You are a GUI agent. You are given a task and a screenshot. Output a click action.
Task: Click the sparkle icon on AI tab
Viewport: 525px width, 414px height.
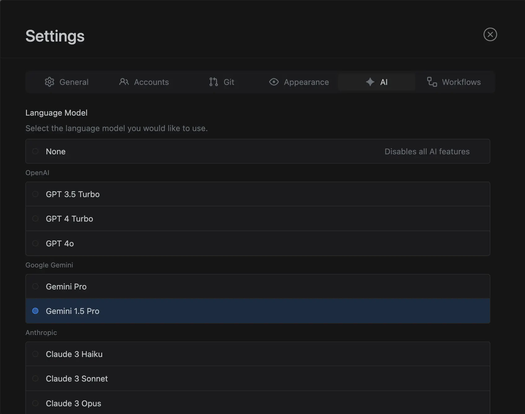coord(370,82)
